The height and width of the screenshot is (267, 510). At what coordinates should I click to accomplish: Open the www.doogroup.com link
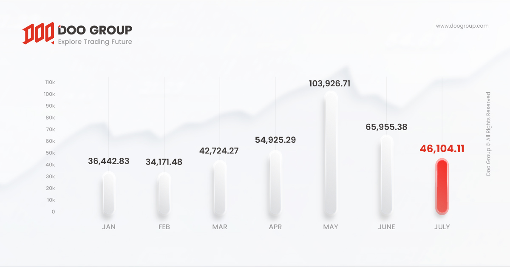(462, 26)
